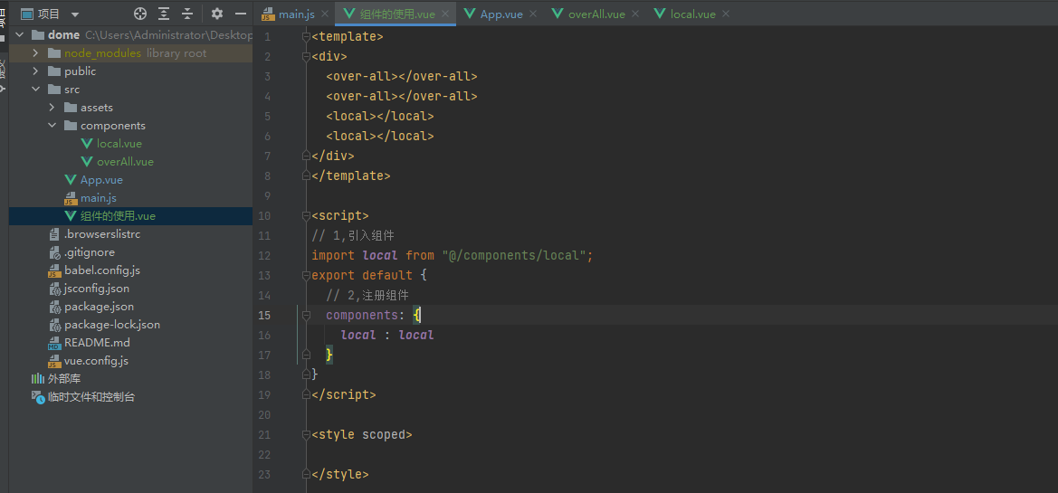Viewport: 1058px width, 493px height.
Task: Click the scratches and consoles icon
Action: coord(38,397)
